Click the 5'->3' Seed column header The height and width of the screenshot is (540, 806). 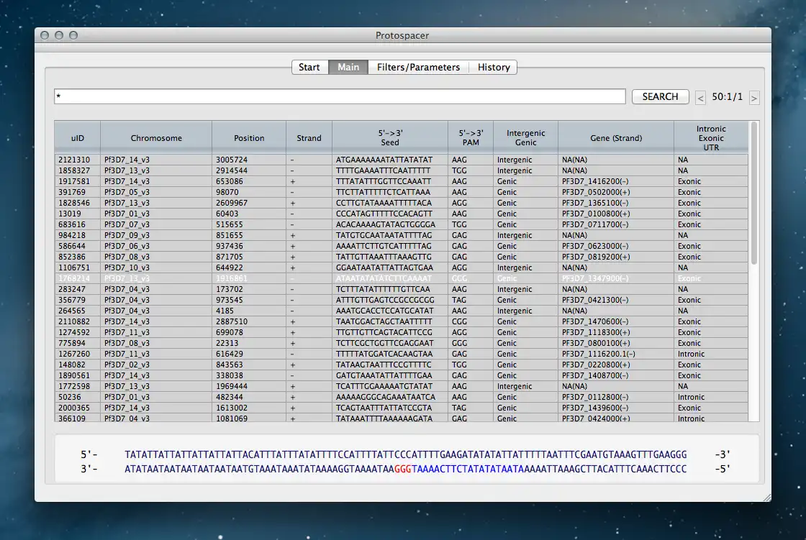coord(390,138)
